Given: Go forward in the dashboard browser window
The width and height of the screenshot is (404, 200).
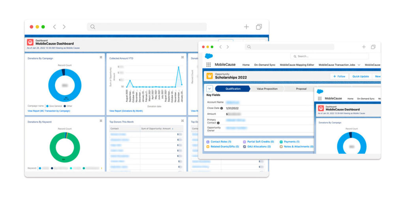Looking at the screenshot, I should click(x=64, y=27).
